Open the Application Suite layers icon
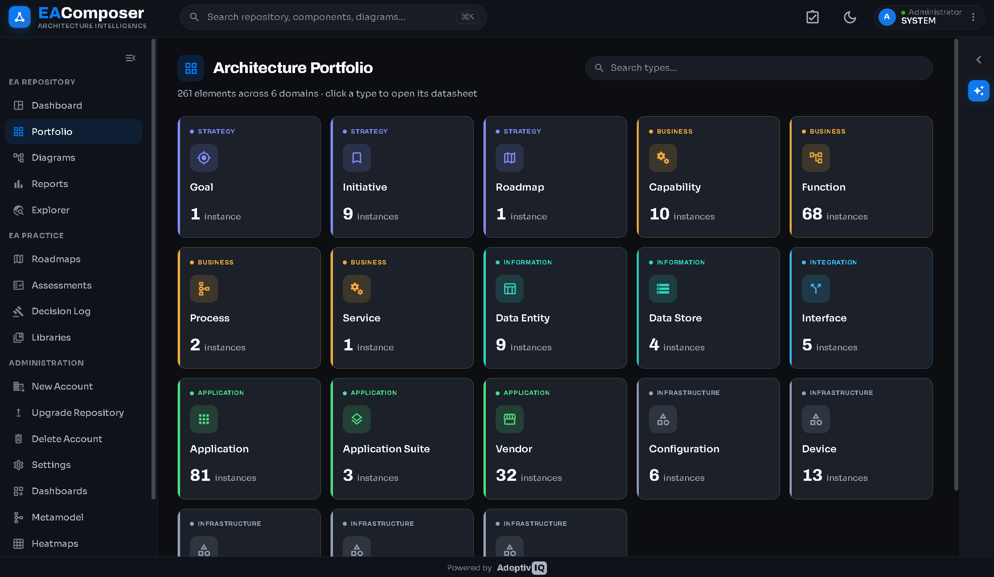This screenshot has height=577, width=994. coord(357,419)
